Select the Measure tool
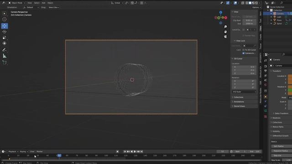 tap(5, 56)
